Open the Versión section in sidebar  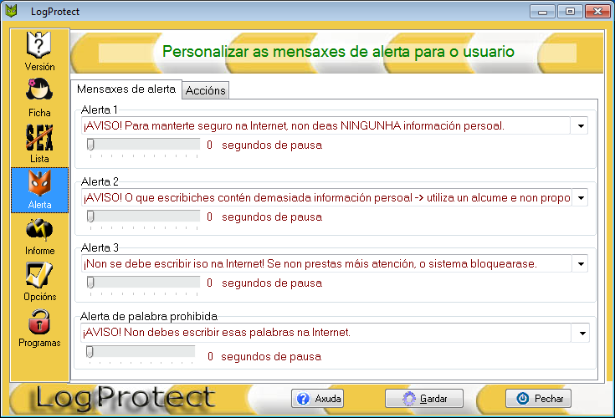click(x=39, y=51)
